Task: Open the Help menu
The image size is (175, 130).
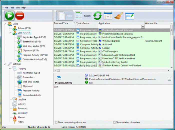Action: click(x=23, y=8)
